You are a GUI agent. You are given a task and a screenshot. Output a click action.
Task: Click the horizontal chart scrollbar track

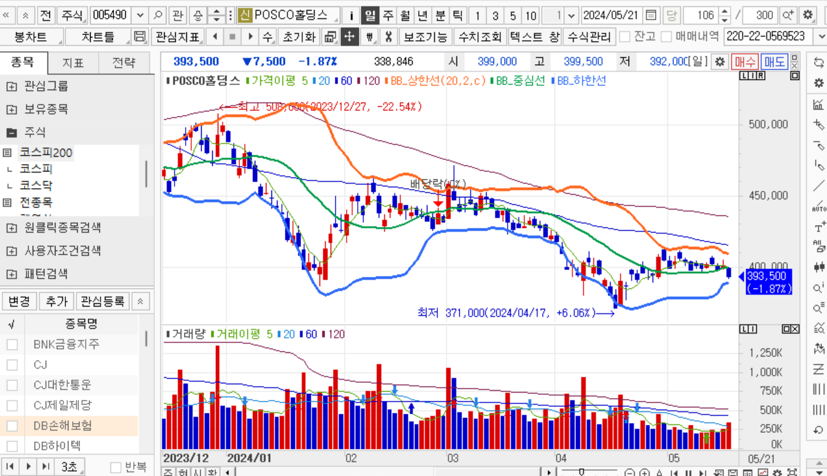tap(389, 472)
